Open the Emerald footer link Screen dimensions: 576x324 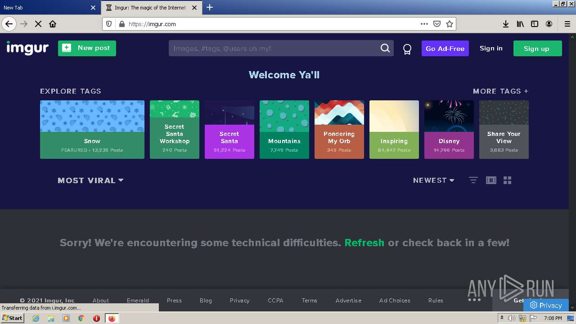tap(138, 300)
